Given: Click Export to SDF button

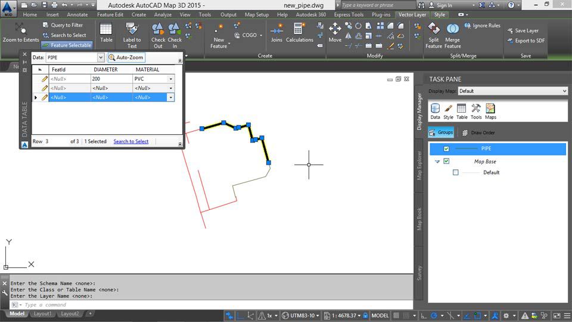Looking at the screenshot, I should (526, 41).
